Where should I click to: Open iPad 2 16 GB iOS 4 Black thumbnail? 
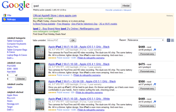tap(40, 70)
